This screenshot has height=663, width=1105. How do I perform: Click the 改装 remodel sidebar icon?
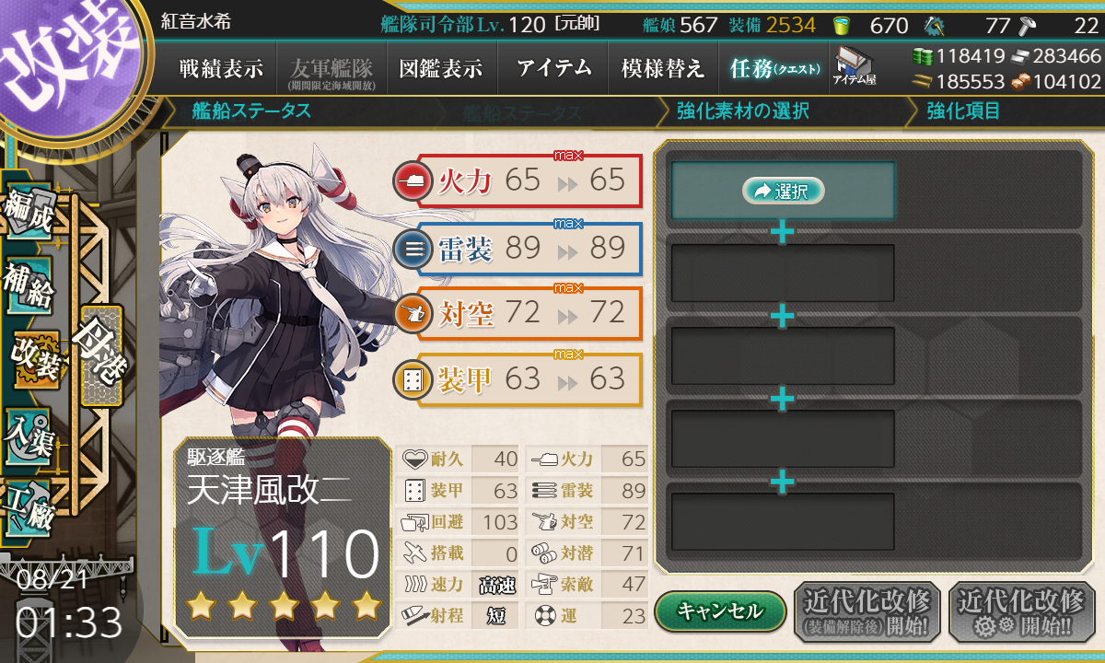point(35,362)
